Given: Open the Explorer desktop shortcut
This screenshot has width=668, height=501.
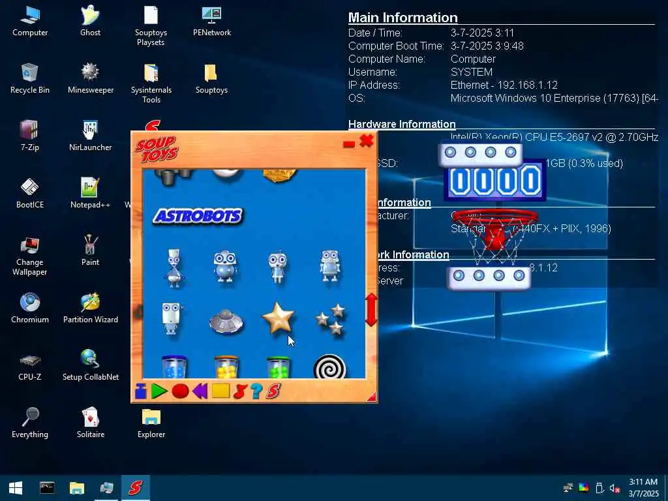Looking at the screenshot, I should pyautogui.click(x=151, y=423).
